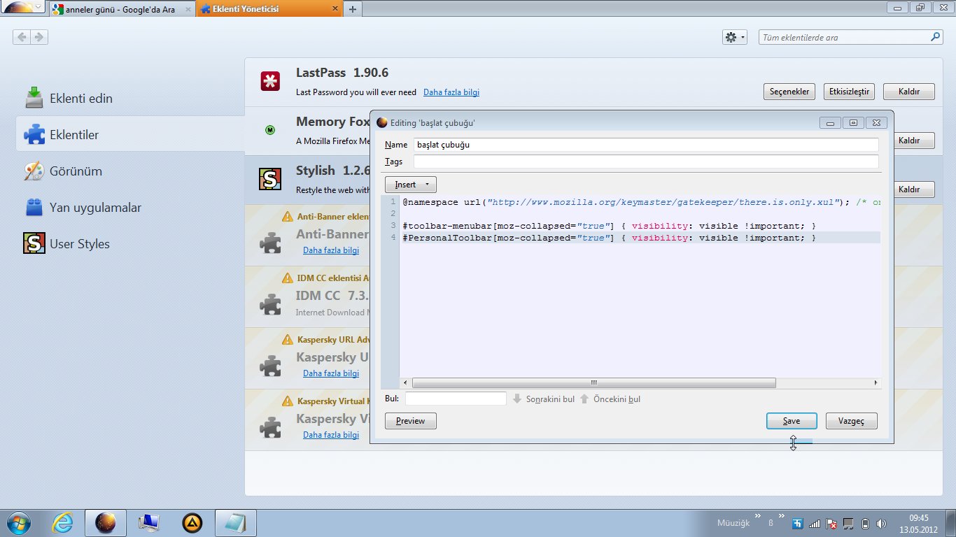Screen dimensions: 956x537
Task: Click the network signal bars tray icon
Action: 815,523
